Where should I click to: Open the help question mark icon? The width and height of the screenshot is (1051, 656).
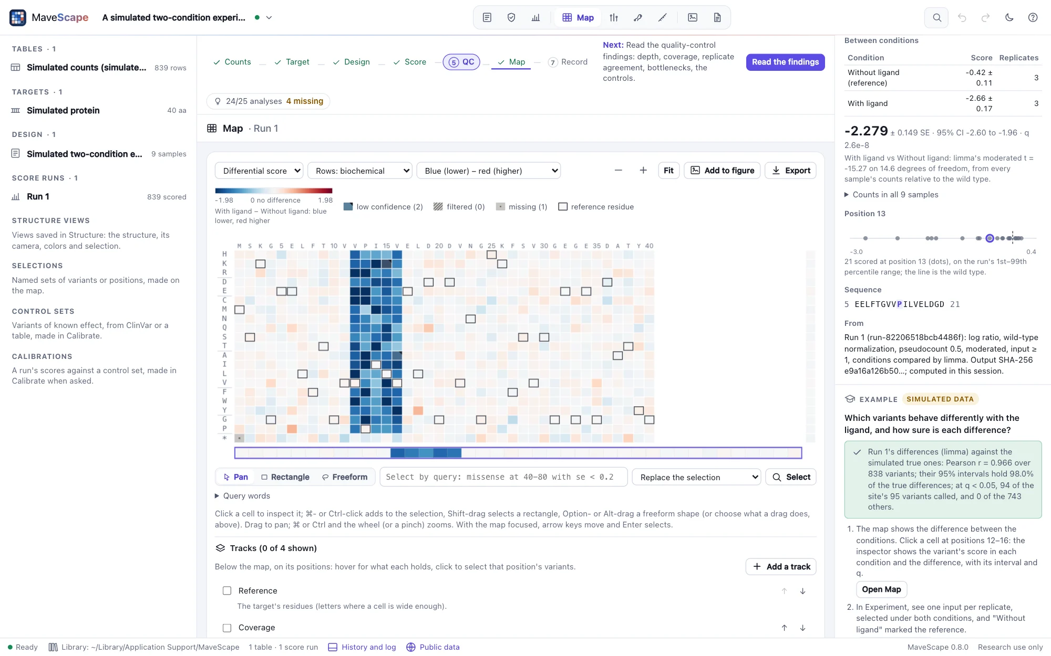pos(1033,17)
